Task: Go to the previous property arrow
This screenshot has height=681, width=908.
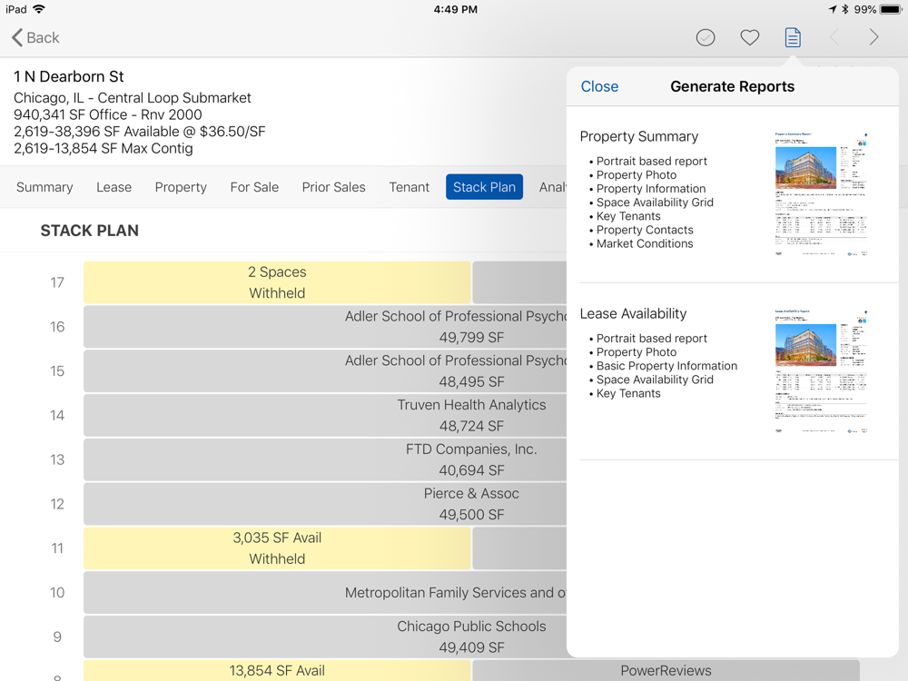Action: [x=834, y=37]
